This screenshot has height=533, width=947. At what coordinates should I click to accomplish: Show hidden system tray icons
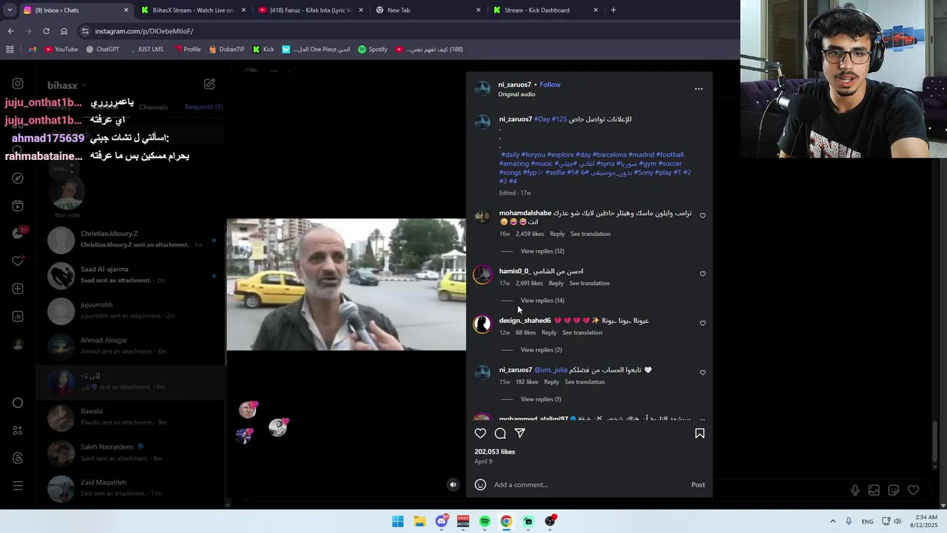832,521
